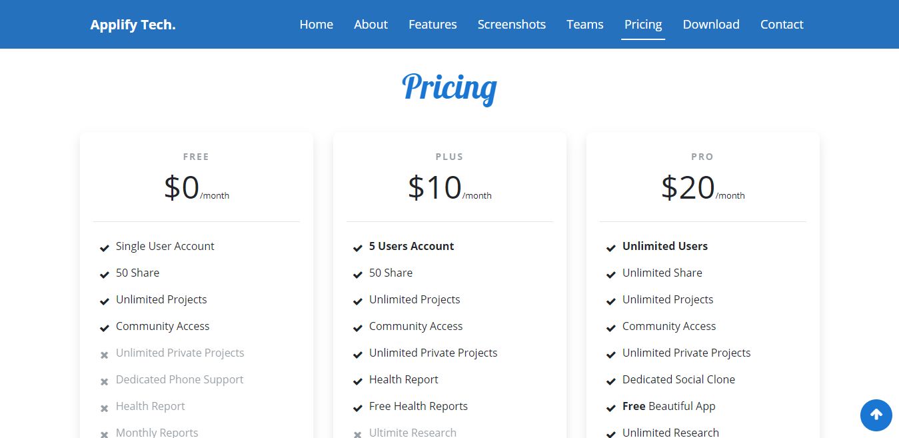
Task: Click the Applify Tech. brand logo
Action: [x=133, y=25]
